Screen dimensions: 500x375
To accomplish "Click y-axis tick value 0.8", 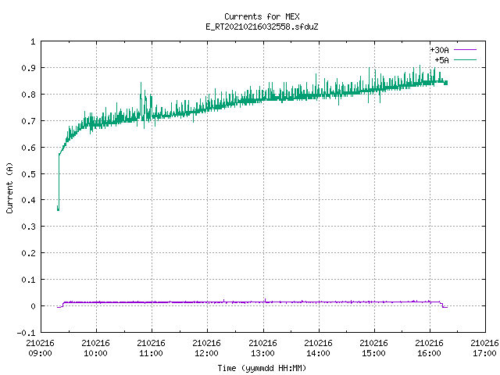I will (x=28, y=95).
